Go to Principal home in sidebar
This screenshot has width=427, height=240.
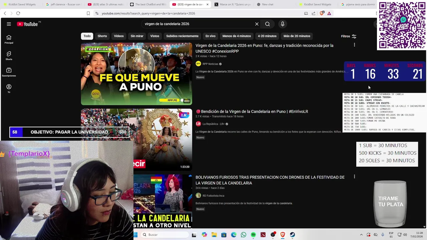(9, 39)
